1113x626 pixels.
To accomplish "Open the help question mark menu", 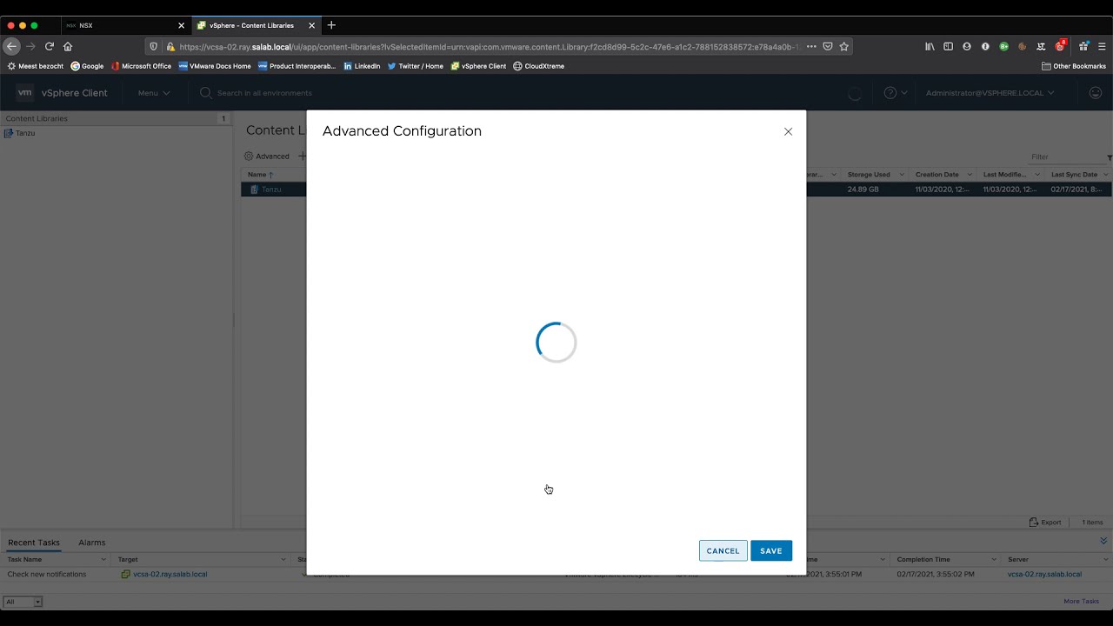I will coord(896,93).
